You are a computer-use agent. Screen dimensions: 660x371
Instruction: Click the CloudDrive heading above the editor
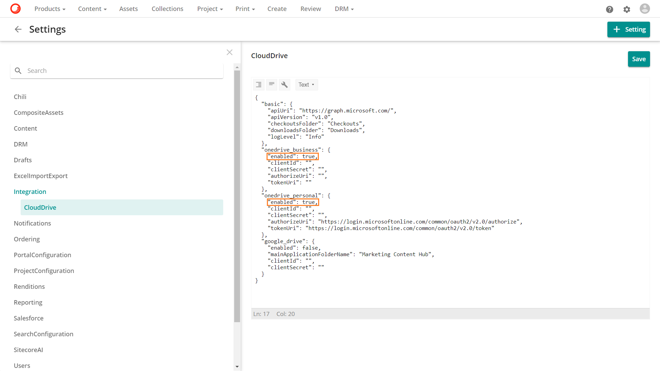pyautogui.click(x=269, y=56)
